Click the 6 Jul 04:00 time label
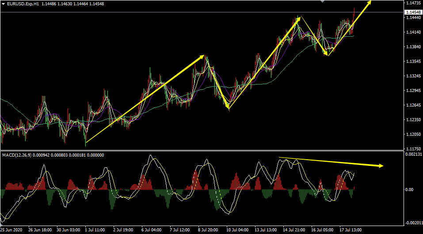423x234 pixels. [152, 230]
